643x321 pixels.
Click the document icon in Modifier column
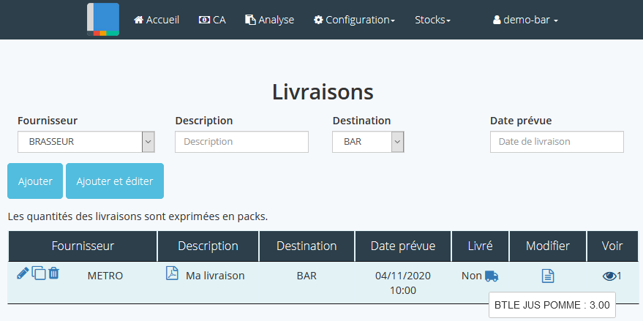point(548,276)
